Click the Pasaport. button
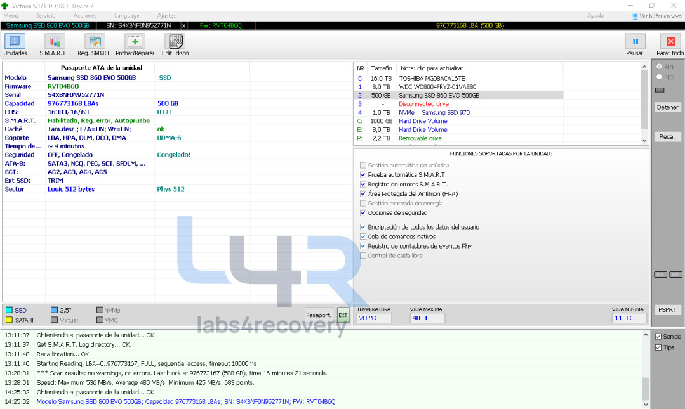The image size is (685, 409). tap(319, 315)
